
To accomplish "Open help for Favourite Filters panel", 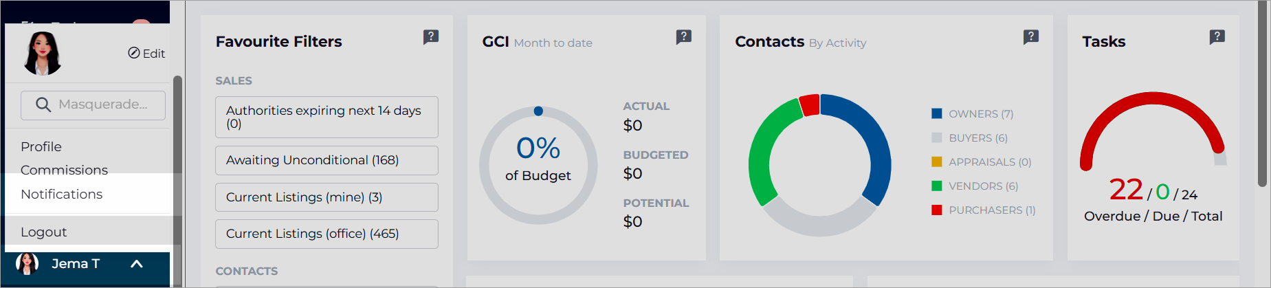I will (x=431, y=36).
